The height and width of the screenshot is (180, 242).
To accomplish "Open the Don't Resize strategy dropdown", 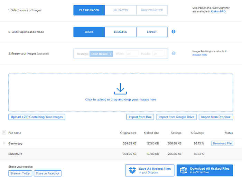I will pyautogui.click(x=101, y=54).
